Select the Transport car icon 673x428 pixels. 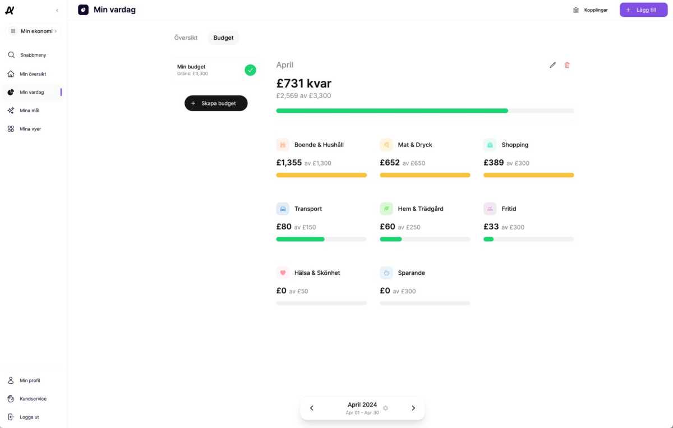[x=283, y=208]
